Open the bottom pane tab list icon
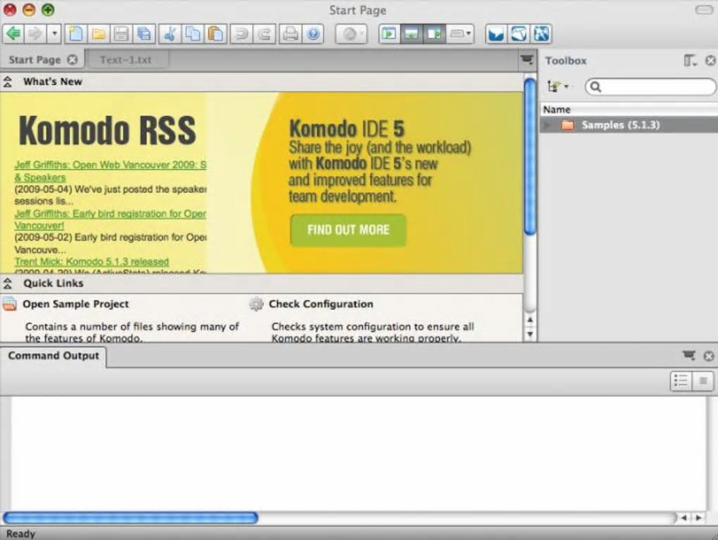 (688, 356)
